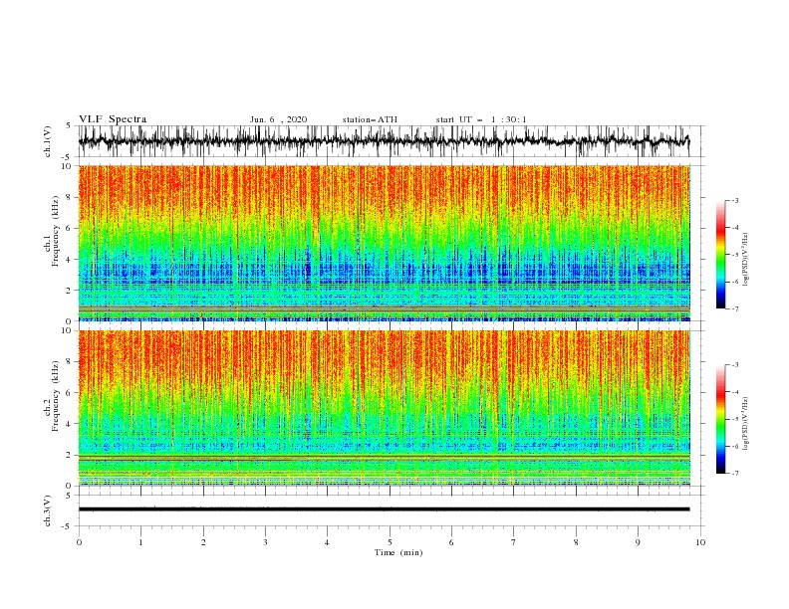Click the date "Jun. 6, 2020"
This screenshot has height=609, width=789.
point(278,119)
